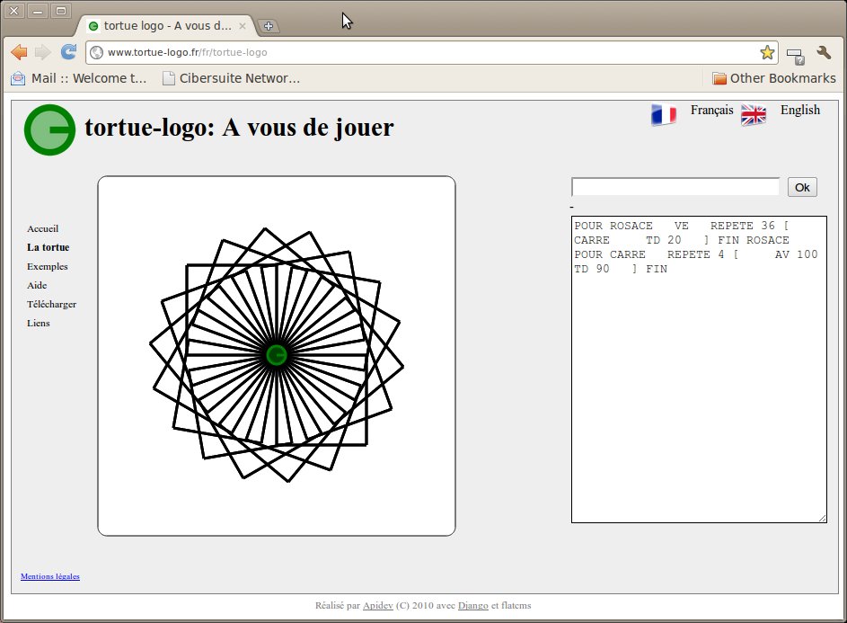Maximize the browser window

point(61,11)
